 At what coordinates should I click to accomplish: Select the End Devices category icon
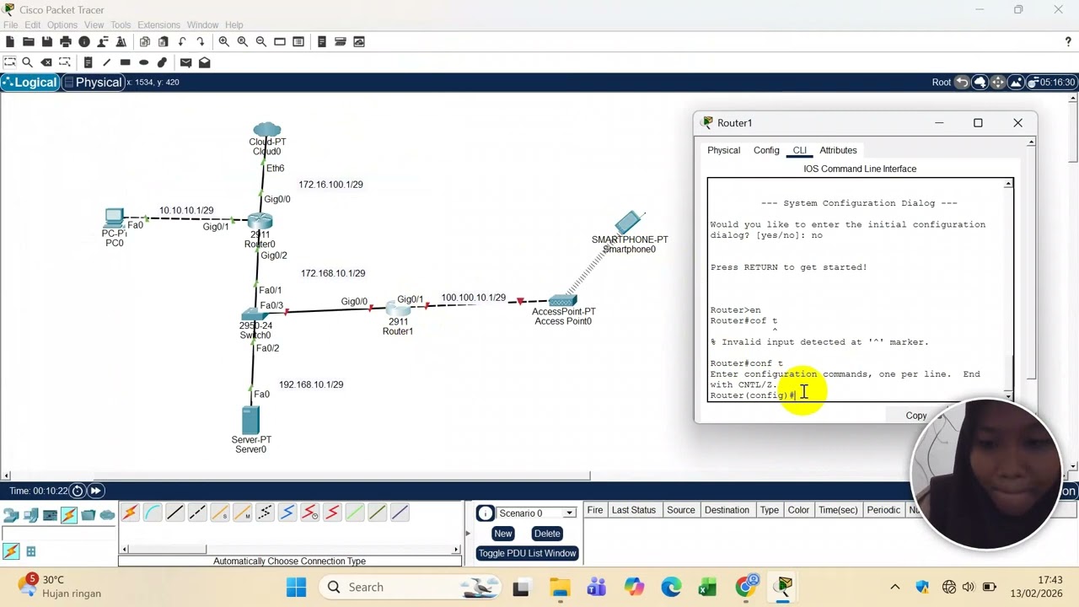[x=31, y=515]
